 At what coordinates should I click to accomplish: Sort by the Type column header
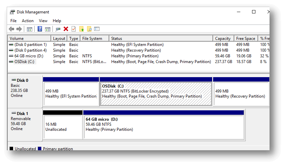tap(74, 39)
